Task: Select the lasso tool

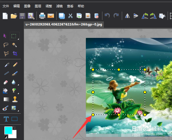Action: [6, 45]
